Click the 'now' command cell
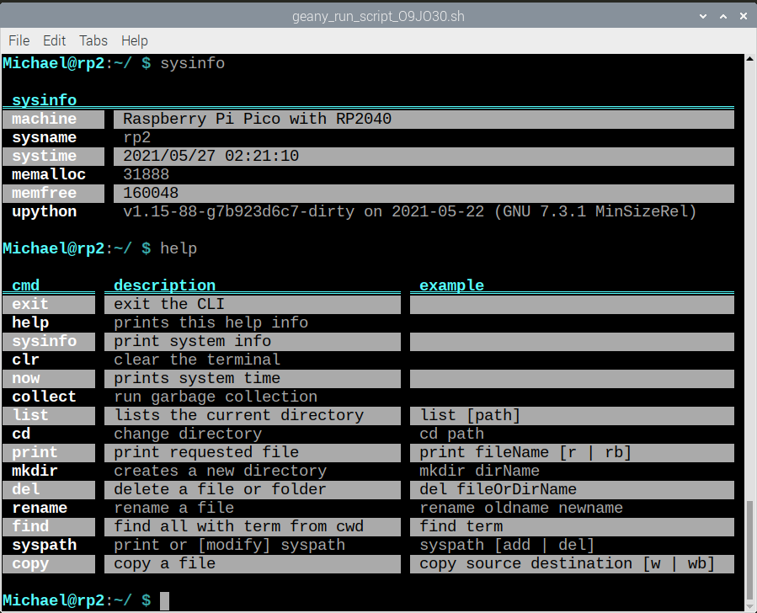The height and width of the screenshot is (613, 757). pos(25,378)
